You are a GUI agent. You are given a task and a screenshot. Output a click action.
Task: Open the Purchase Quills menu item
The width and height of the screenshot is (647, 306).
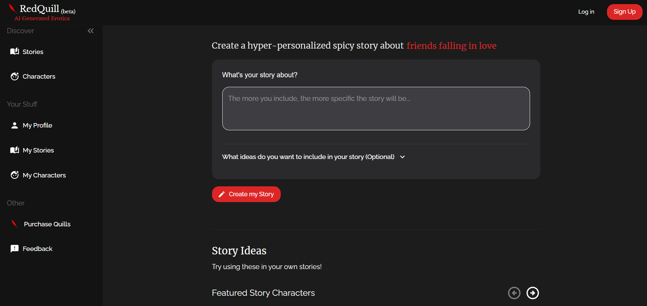[47, 224]
